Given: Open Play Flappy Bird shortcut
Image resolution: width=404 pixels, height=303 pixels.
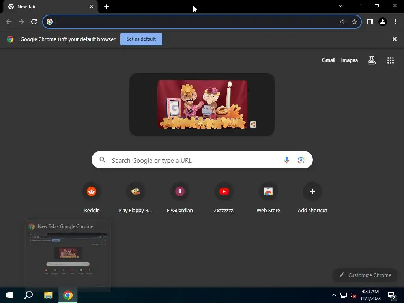Looking at the screenshot, I should (135, 198).
